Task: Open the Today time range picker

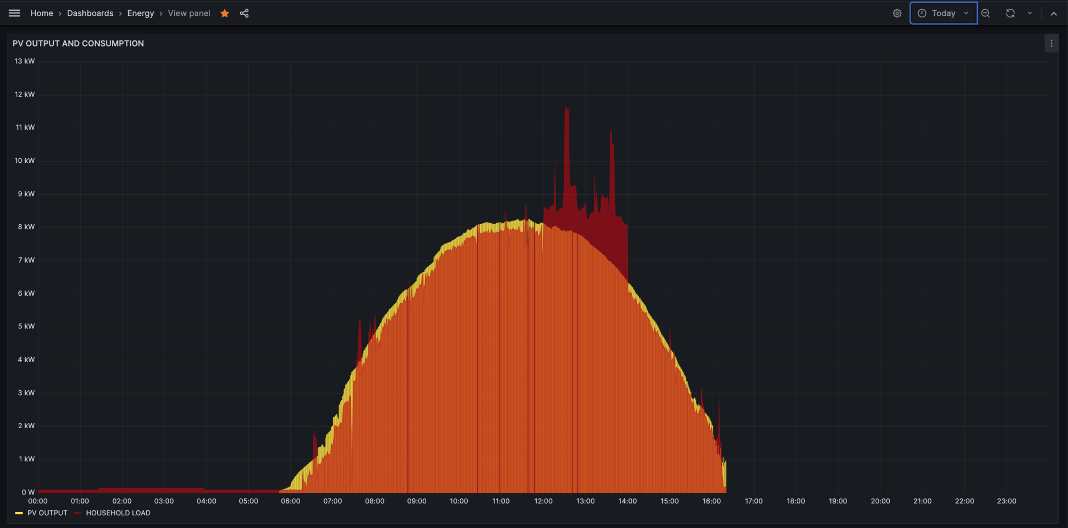Action: point(944,13)
